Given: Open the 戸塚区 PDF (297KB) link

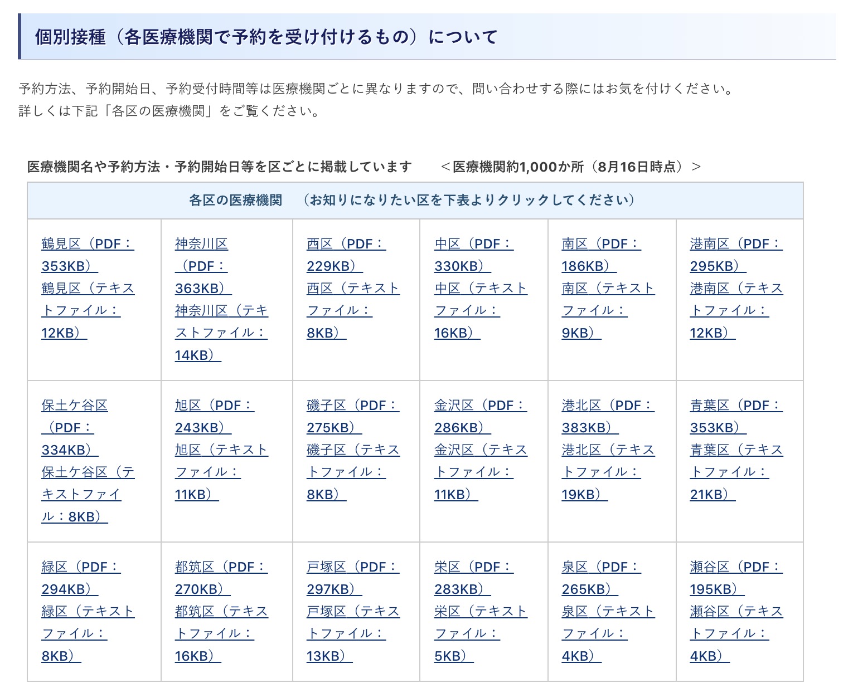Looking at the screenshot, I should [353, 578].
